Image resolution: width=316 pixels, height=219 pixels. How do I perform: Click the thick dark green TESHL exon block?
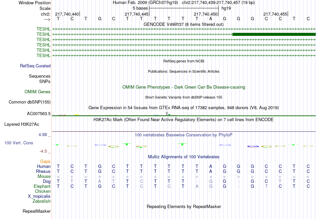pyautogui.click(x=274, y=35)
